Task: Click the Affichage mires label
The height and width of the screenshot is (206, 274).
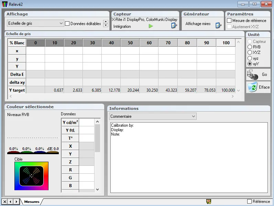Action: (198, 24)
